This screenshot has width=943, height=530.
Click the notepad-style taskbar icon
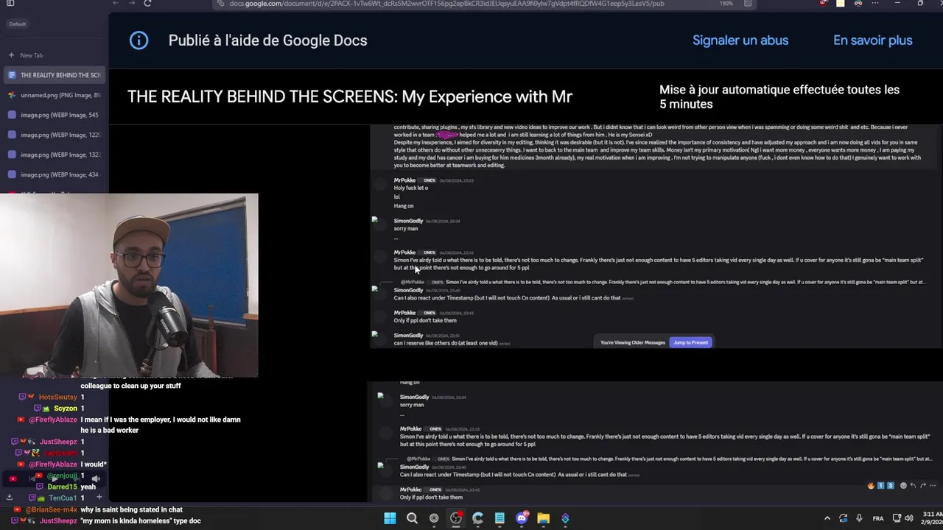499,518
